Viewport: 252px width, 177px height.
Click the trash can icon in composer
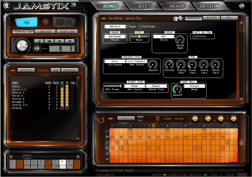(157, 119)
